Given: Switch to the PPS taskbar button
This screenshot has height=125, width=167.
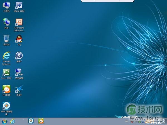Looking at the screenshot, I should [x=41, y=121].
